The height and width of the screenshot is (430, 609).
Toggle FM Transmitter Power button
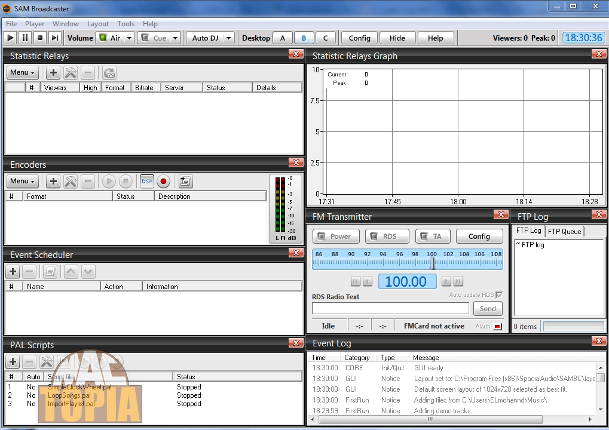pyautogui.click(x=336, y=236)
